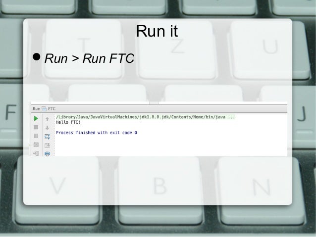Click the gray Stop process square
This screenshot has width=316, height=237.
click(36, 127)
